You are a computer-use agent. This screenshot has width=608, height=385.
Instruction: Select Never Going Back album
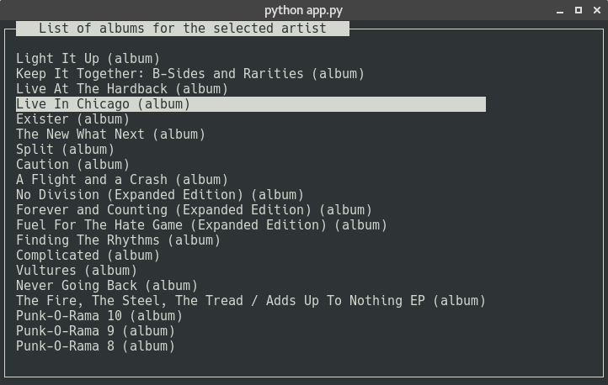click(x=107, y=286)
